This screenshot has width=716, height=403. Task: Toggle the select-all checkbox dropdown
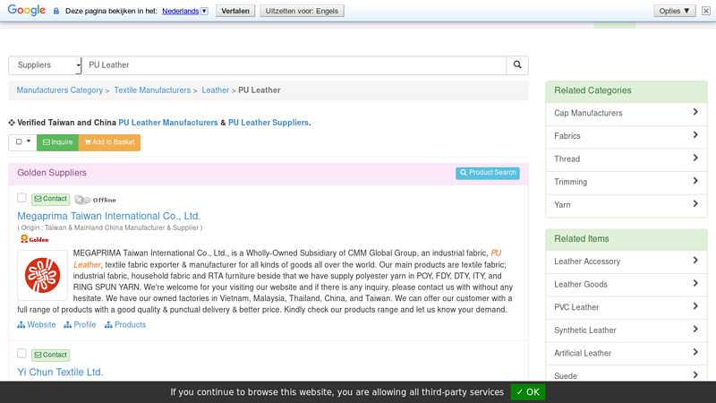pos(22,142)
